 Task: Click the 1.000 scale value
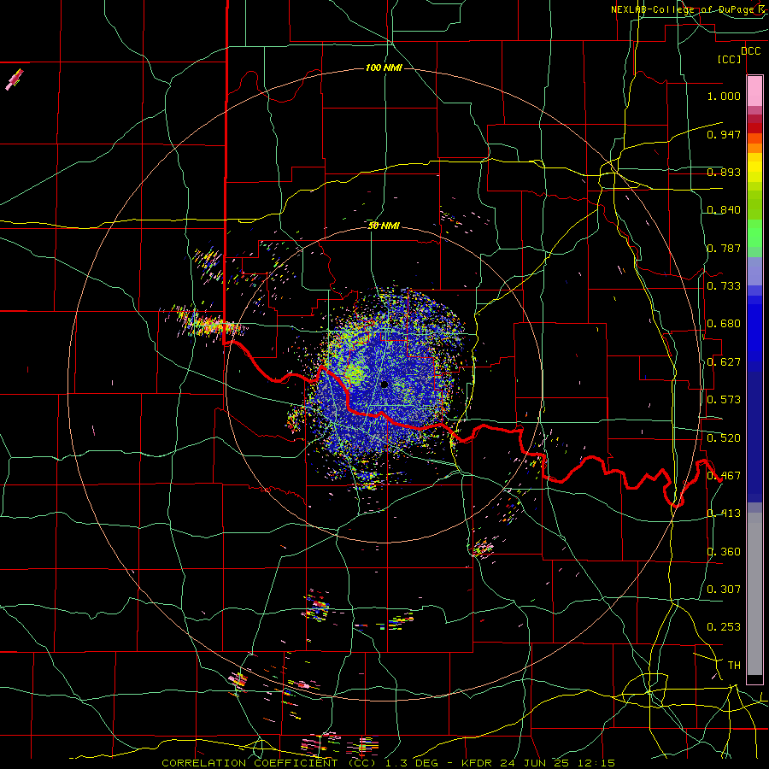(x=724, y=96)
